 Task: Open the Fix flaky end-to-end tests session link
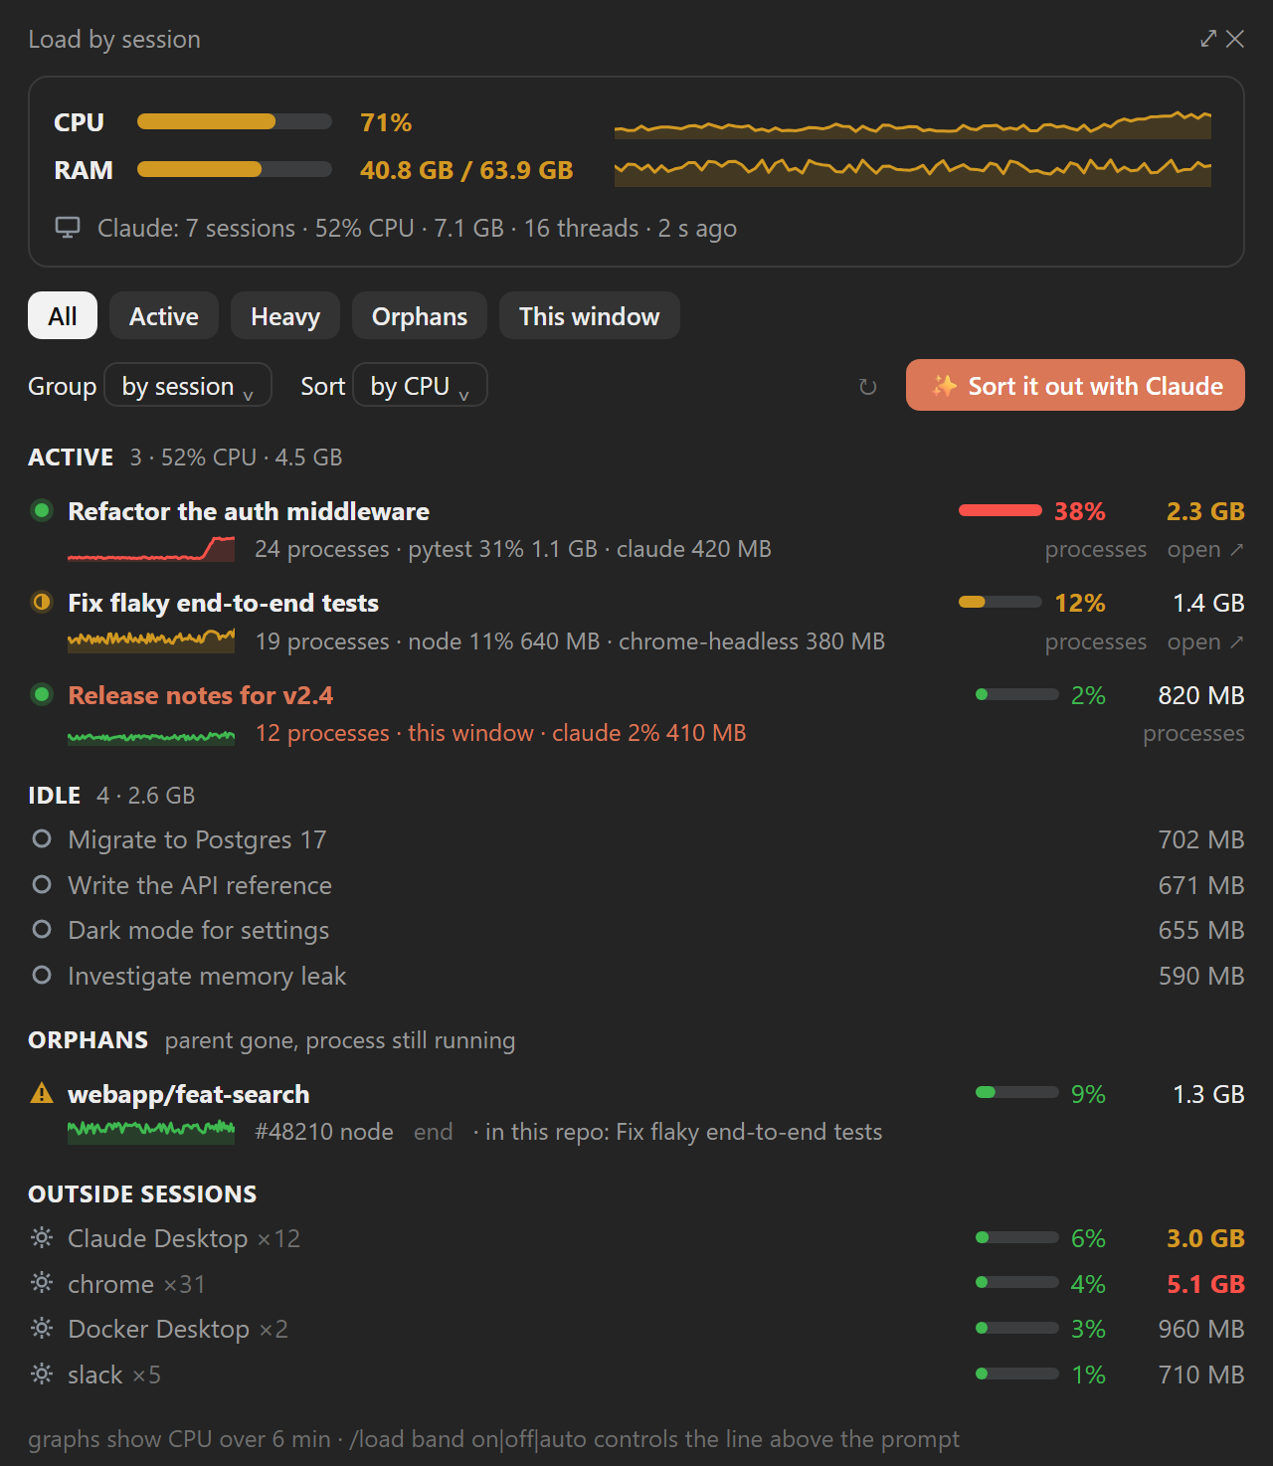click(1205, 641)
